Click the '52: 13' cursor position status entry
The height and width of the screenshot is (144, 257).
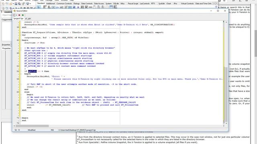tap(17, 130)
